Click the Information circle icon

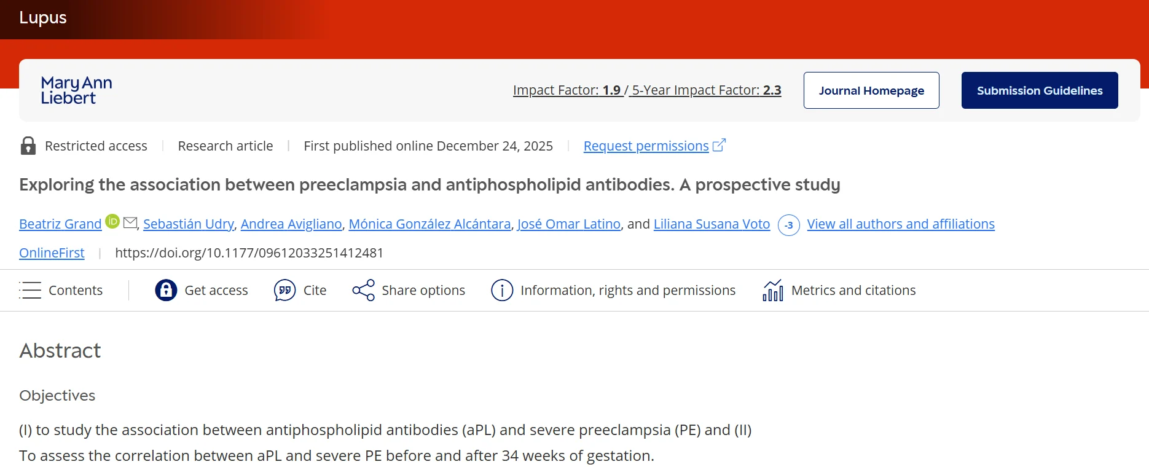tap(502, 290)
